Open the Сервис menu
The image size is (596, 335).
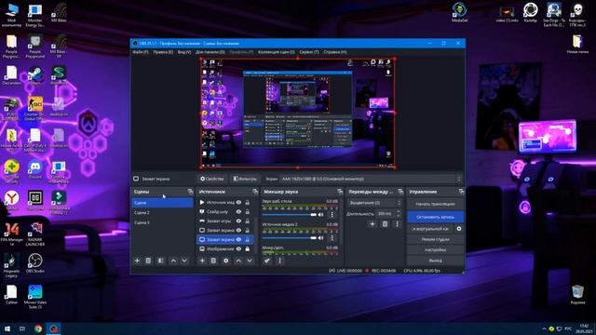pyautogui.click(x=309, y=52)
